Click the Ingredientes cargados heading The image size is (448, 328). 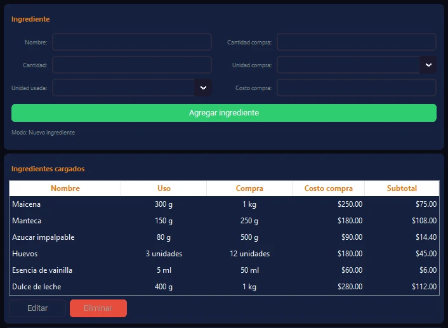coord(48,169)
